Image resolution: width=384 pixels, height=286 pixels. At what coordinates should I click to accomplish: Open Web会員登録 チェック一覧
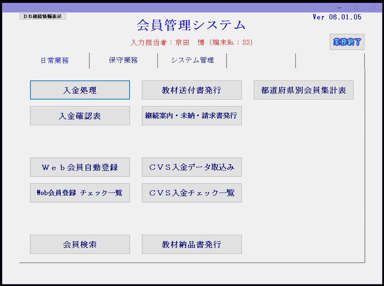[80, 193]
